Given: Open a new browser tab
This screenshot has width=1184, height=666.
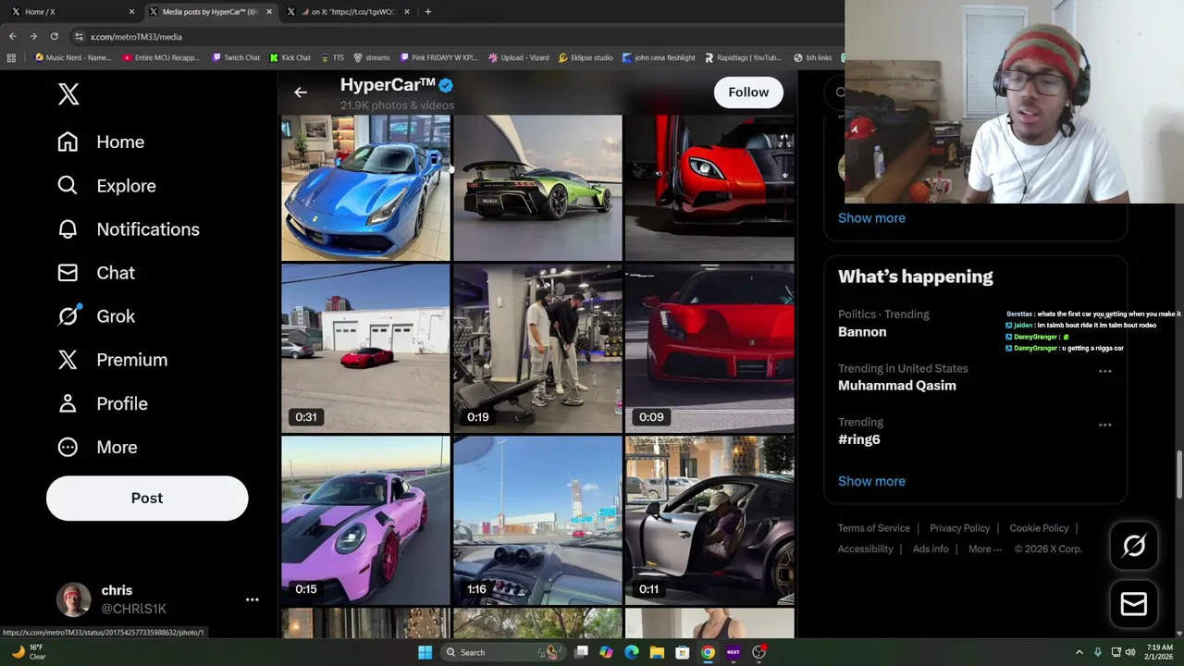Looking at the screenshot, I should click(427, 12).
